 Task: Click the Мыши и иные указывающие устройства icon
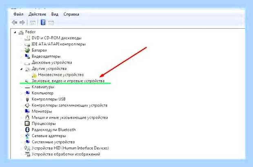click(x=27, y=117)
